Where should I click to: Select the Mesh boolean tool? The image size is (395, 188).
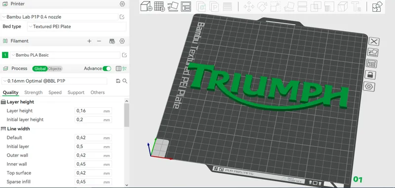pyautogui.click(x=316, y=7)
